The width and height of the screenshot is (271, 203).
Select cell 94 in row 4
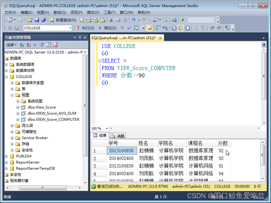pyautogui.click(x=223, y=173)
